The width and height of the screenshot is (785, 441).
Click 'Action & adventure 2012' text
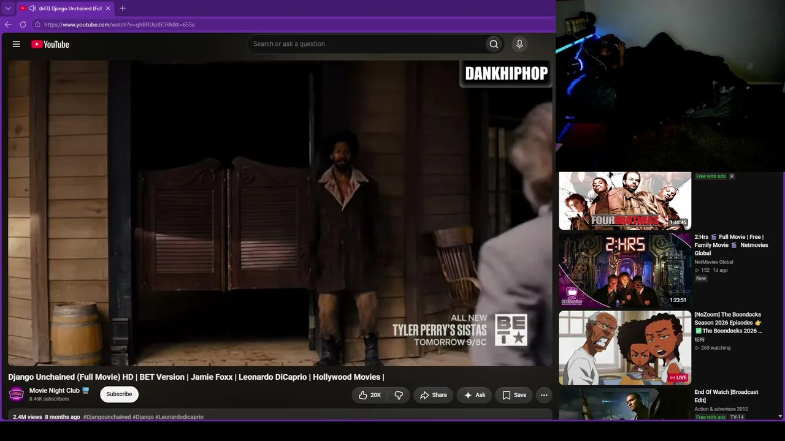coord(721,409)
